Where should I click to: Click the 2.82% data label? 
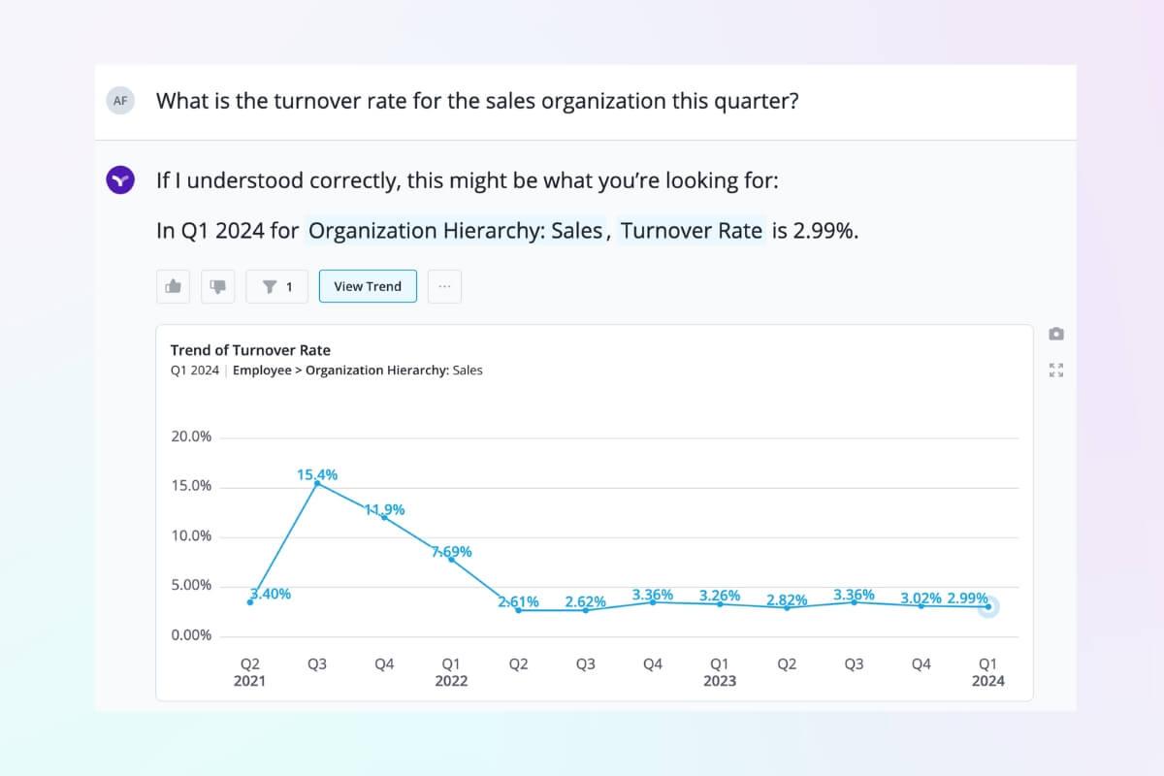(787, 599)
